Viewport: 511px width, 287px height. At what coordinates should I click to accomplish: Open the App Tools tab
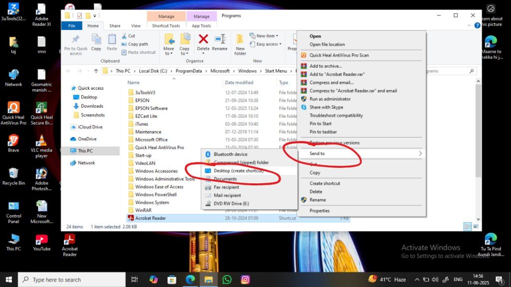pos(201,26)
